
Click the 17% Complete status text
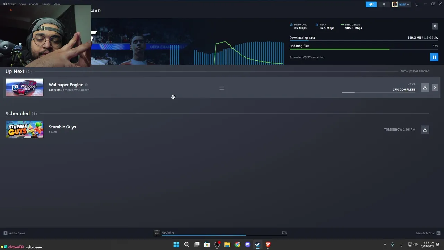[404, 90]
